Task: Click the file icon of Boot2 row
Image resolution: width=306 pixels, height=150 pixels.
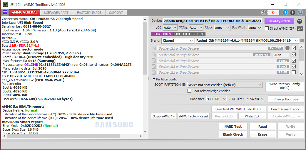Action: point(154,66)
